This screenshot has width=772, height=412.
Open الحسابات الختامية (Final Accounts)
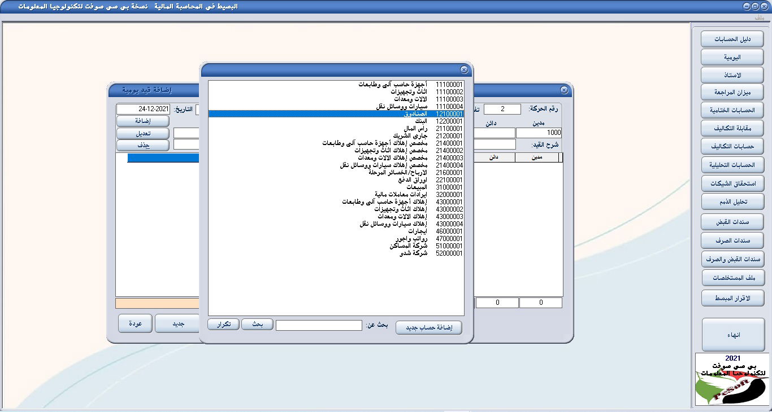click(732, 109)
